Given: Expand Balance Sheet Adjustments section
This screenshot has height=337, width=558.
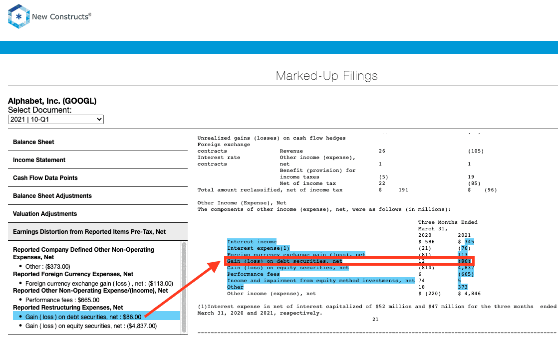Looking at the screenshot, I should click(97, 196).
